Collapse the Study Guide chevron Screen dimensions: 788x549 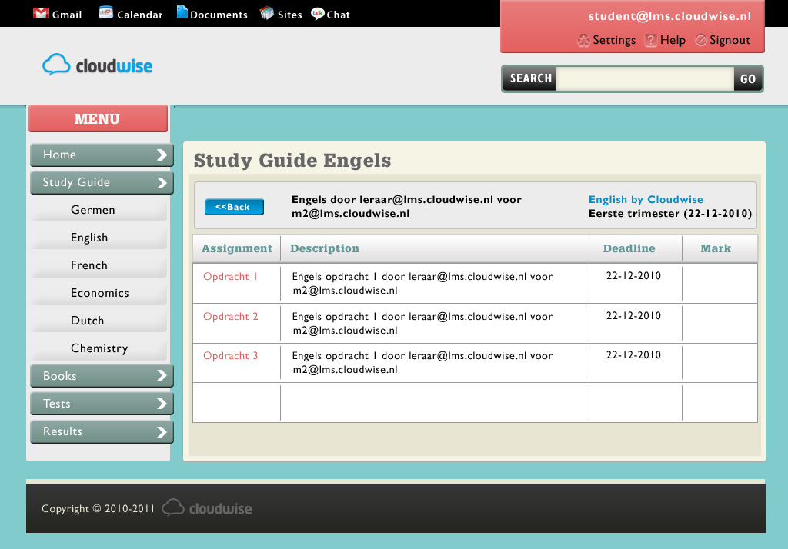tap(162, 182)
